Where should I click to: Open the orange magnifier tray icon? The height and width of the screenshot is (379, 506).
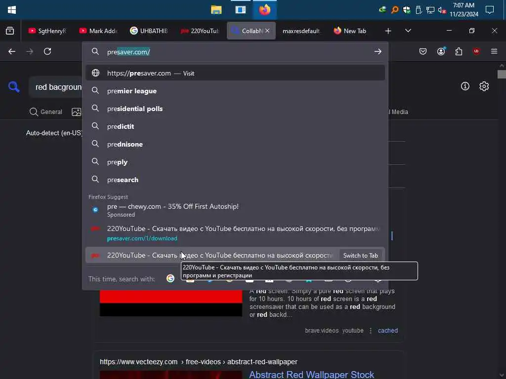[395, 10]
